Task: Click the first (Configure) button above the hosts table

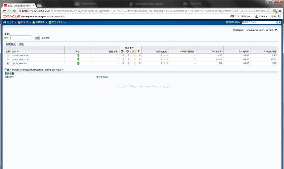Action: [x=8, y=44]
